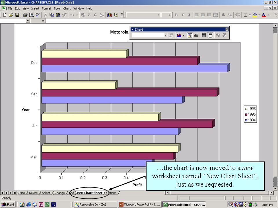Image resolution: width=278 pixels, height=208 pixels.
Task: Expand the Borders dropdown arrow
Action: click(250, 15)
